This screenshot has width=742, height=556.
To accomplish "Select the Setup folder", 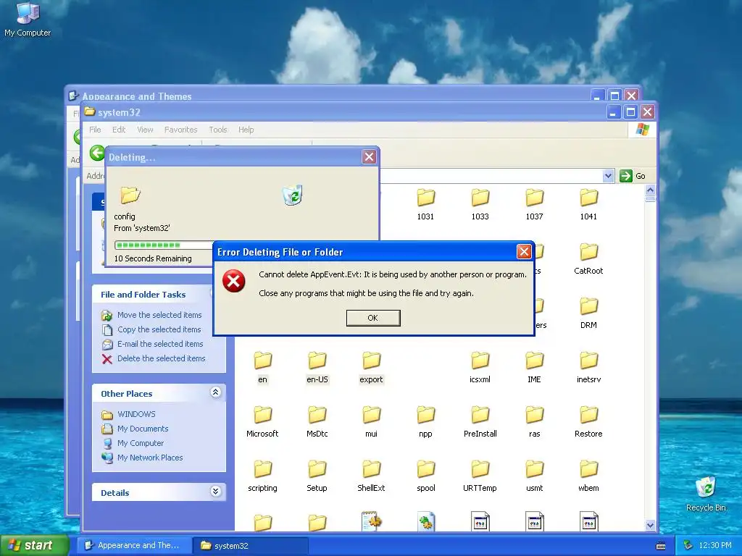I will 317,476.
